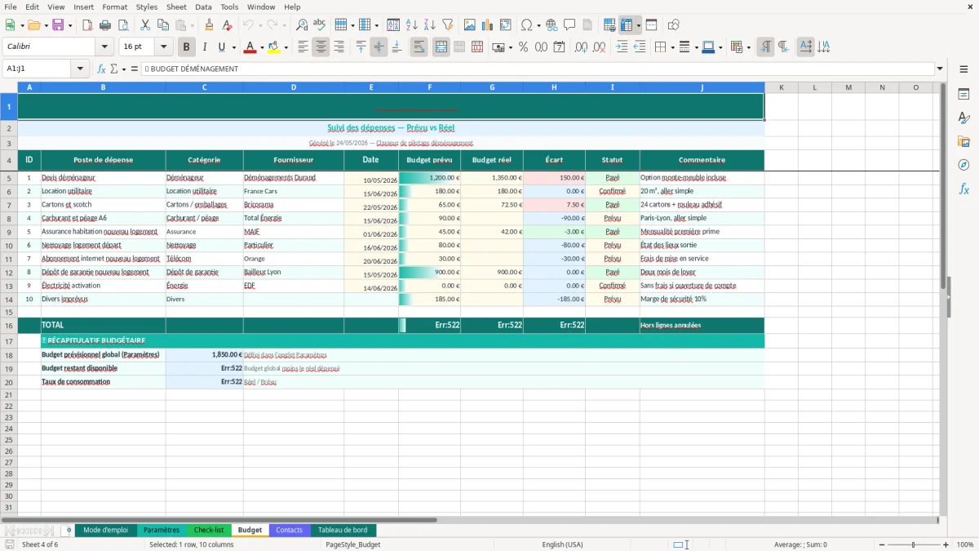
Task: Open the sidebar Navigator panel
Action: click(x=963, y=165)
